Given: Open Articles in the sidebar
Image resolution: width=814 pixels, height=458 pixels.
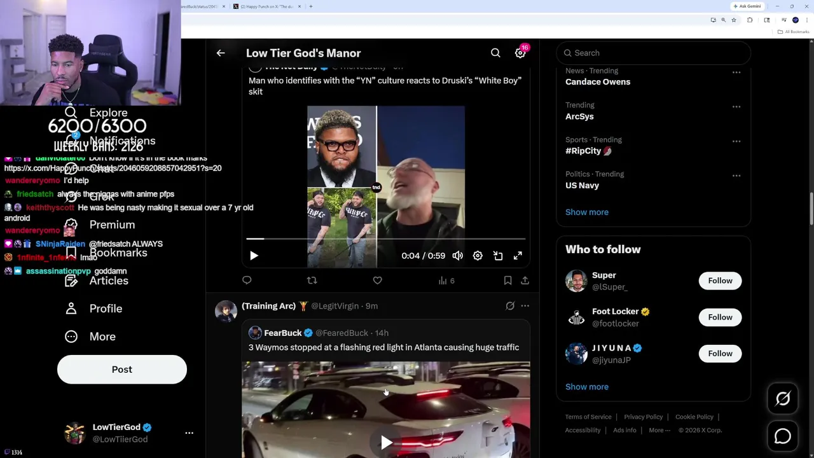Looking at the screenshot, I should pyautogui.click(x=97, y=281).
